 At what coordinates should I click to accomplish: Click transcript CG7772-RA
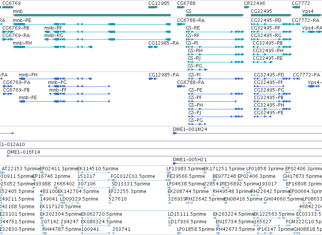coord(296,24)
